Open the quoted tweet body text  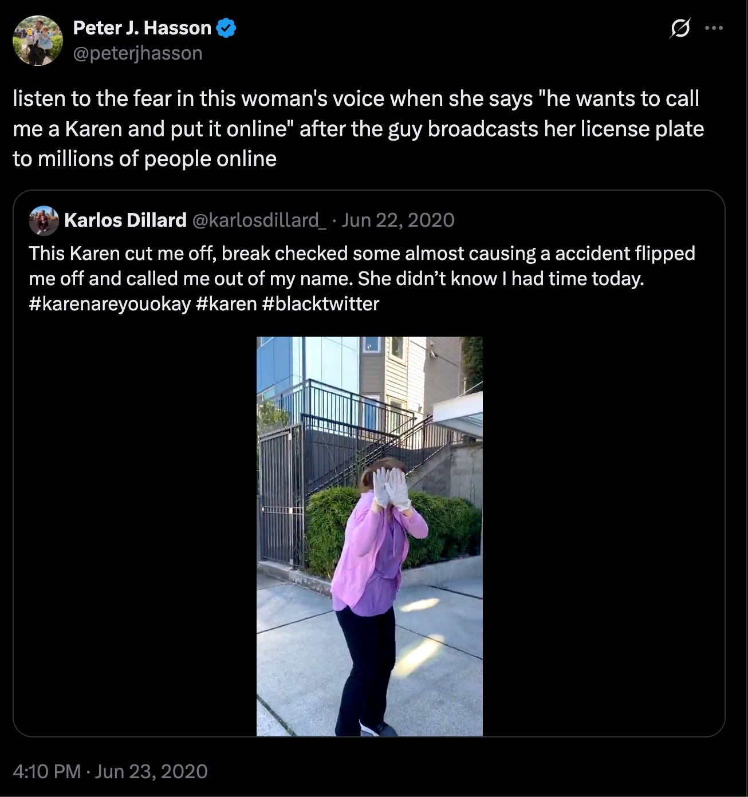click(362, 279)
